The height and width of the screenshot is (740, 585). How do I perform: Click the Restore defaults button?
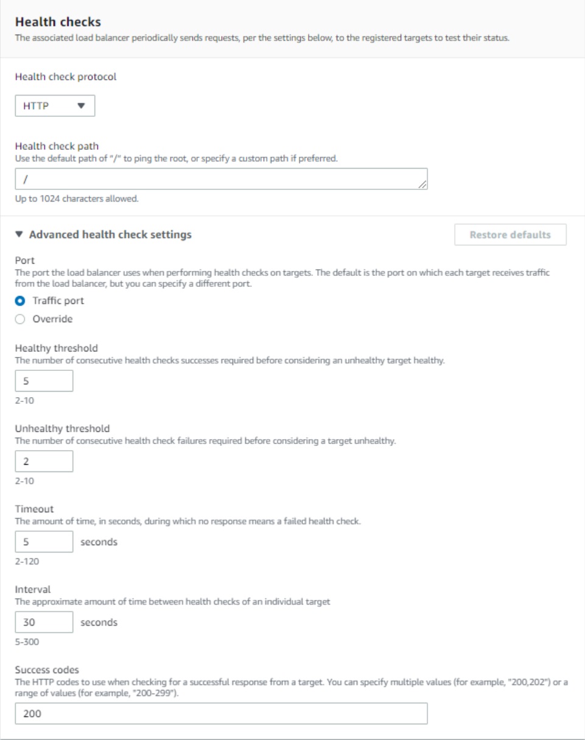tap(510, 234)
